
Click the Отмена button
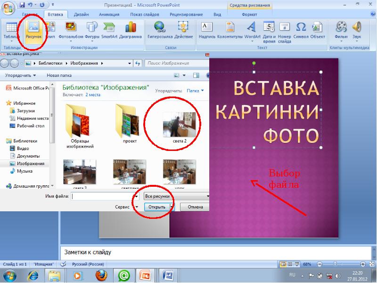coord(195,207)
